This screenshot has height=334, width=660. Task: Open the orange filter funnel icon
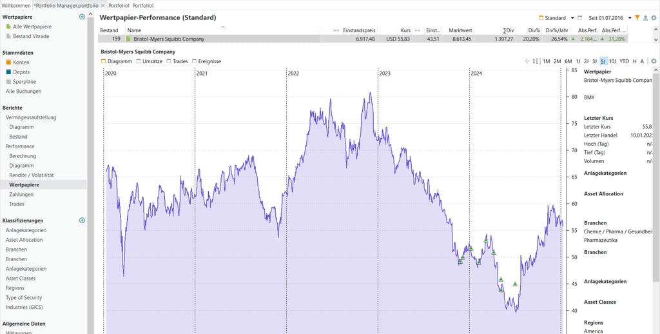[x=637, y=17]
